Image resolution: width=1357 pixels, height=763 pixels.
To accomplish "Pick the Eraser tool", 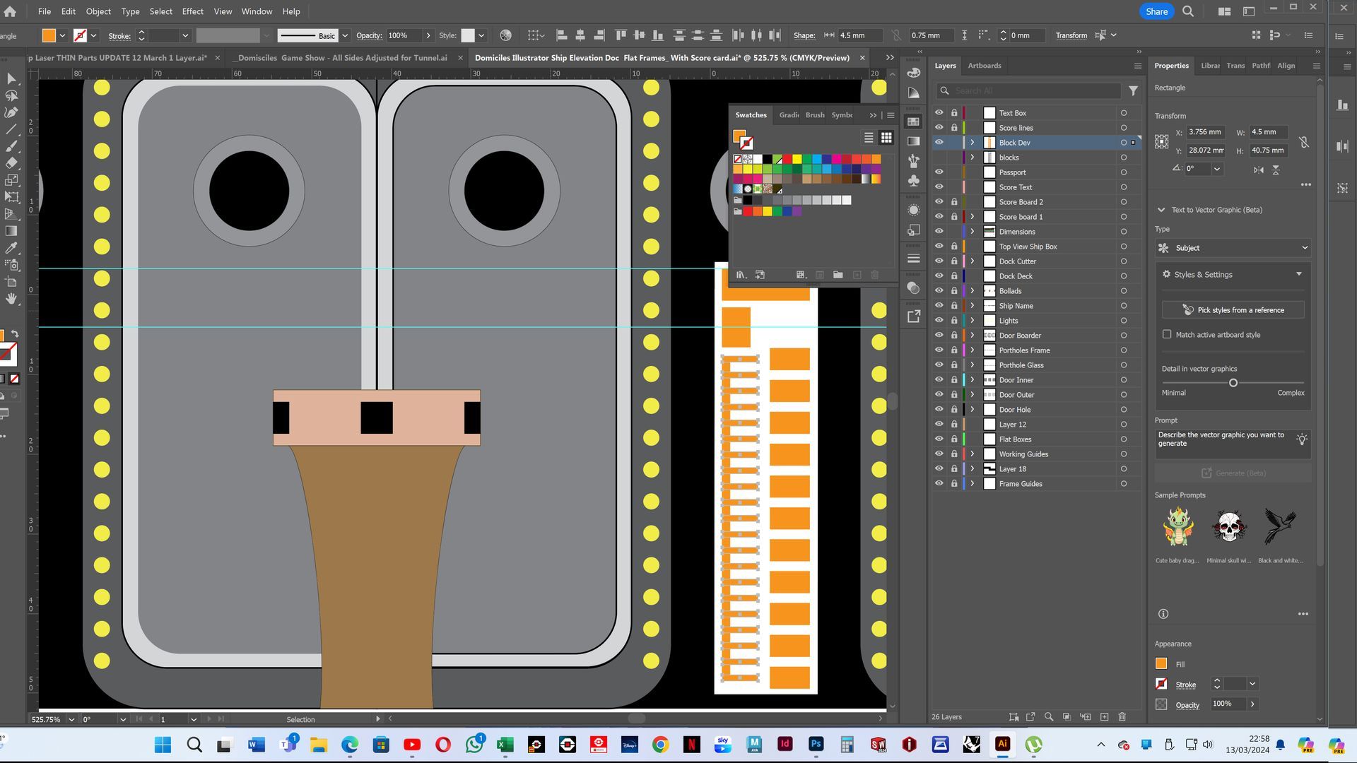I will click(11, 163).
